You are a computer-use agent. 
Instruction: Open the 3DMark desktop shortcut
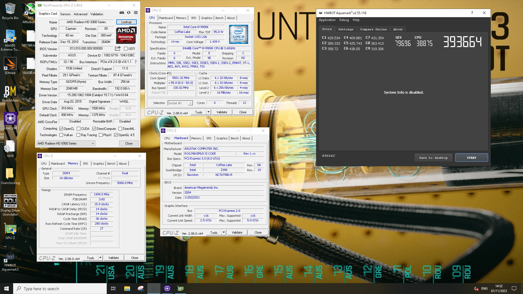[10, 66]
